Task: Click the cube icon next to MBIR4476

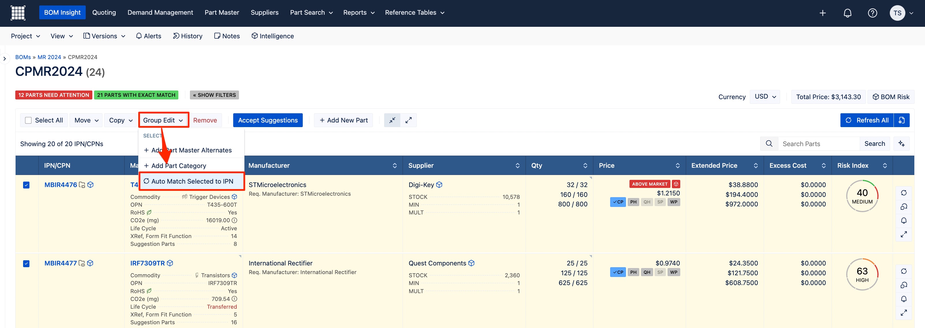Action: (91, 185)
